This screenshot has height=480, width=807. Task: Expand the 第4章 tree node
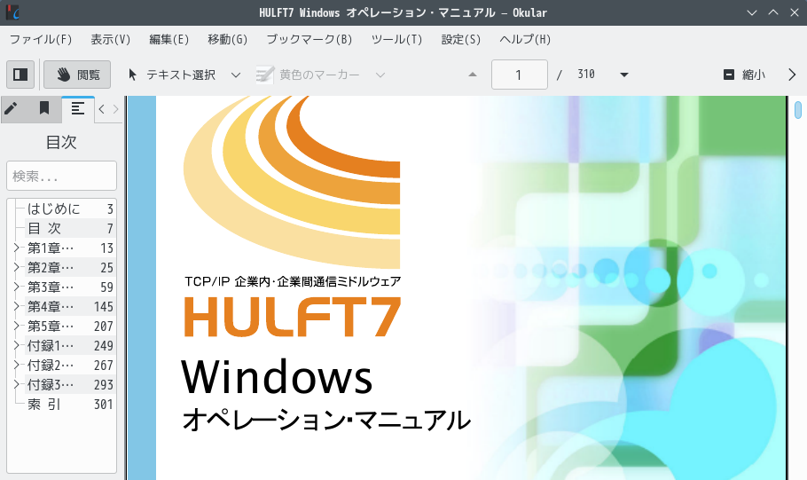click(x=17, y=306)
